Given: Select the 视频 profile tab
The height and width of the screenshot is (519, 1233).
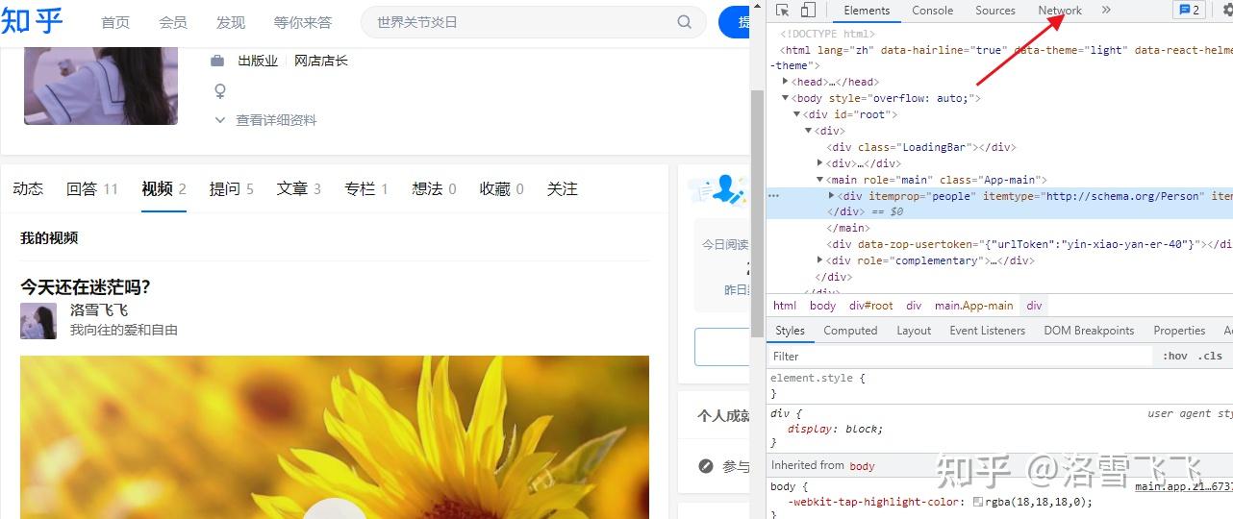Looking at the screenshot, I should tap(164, 189).
